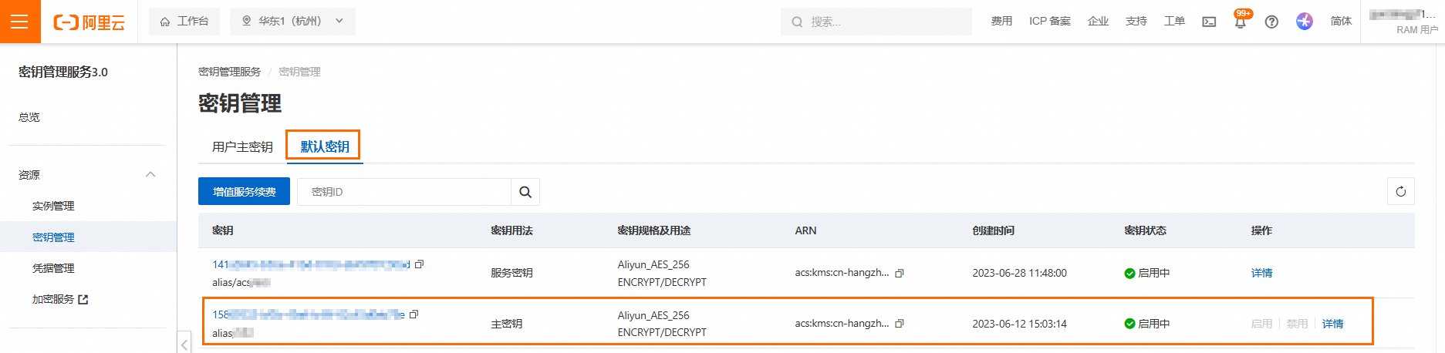Click 启用 in the 主密钥 row
1445x353 pixels.
point(1261,324)
